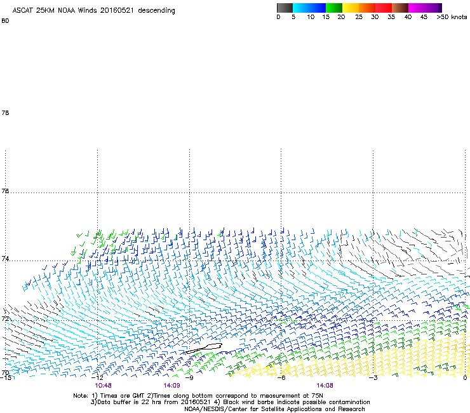Image resolution: width=470 pixels, height=413 pixels.
Task: Click the -6 longitude axis label
Action: pyautogui.click(x=281, y=378)
